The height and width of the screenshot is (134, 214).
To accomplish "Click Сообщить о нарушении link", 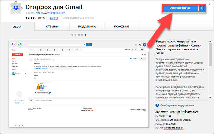I will (x=177, y=105).
